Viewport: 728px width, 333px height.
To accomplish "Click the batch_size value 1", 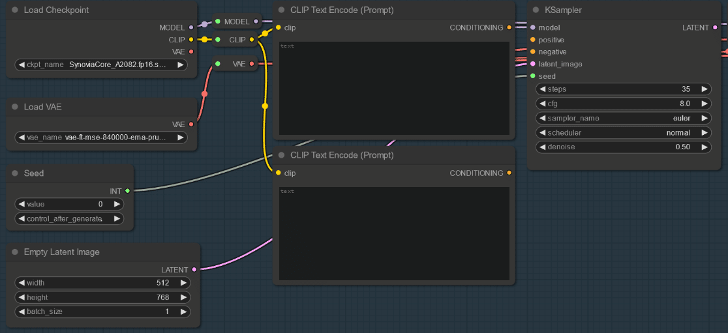I will tap(167, 311).
